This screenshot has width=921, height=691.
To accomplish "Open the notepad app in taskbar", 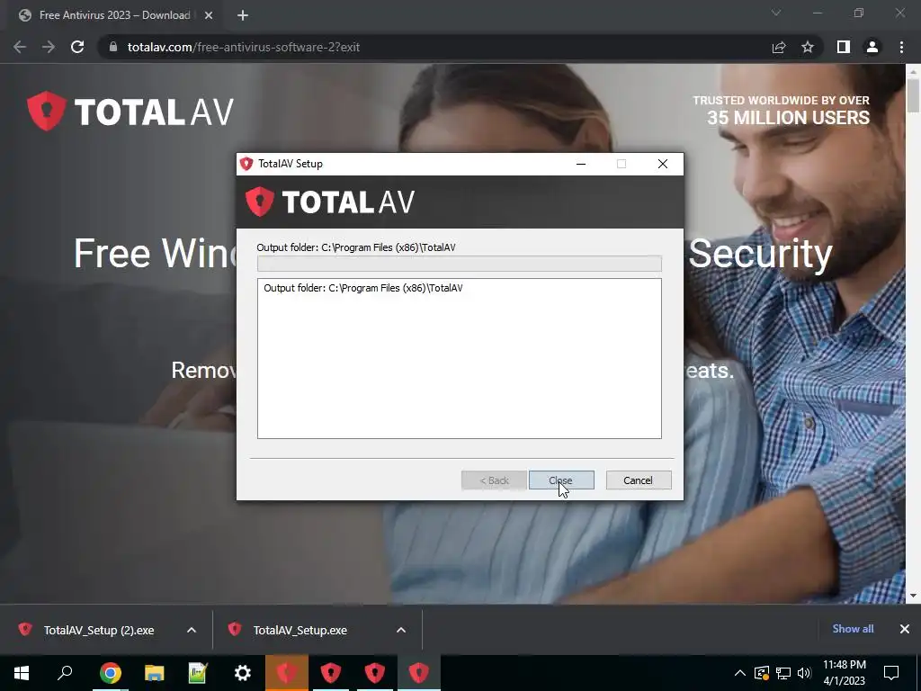I will click(x=198, y=673).
